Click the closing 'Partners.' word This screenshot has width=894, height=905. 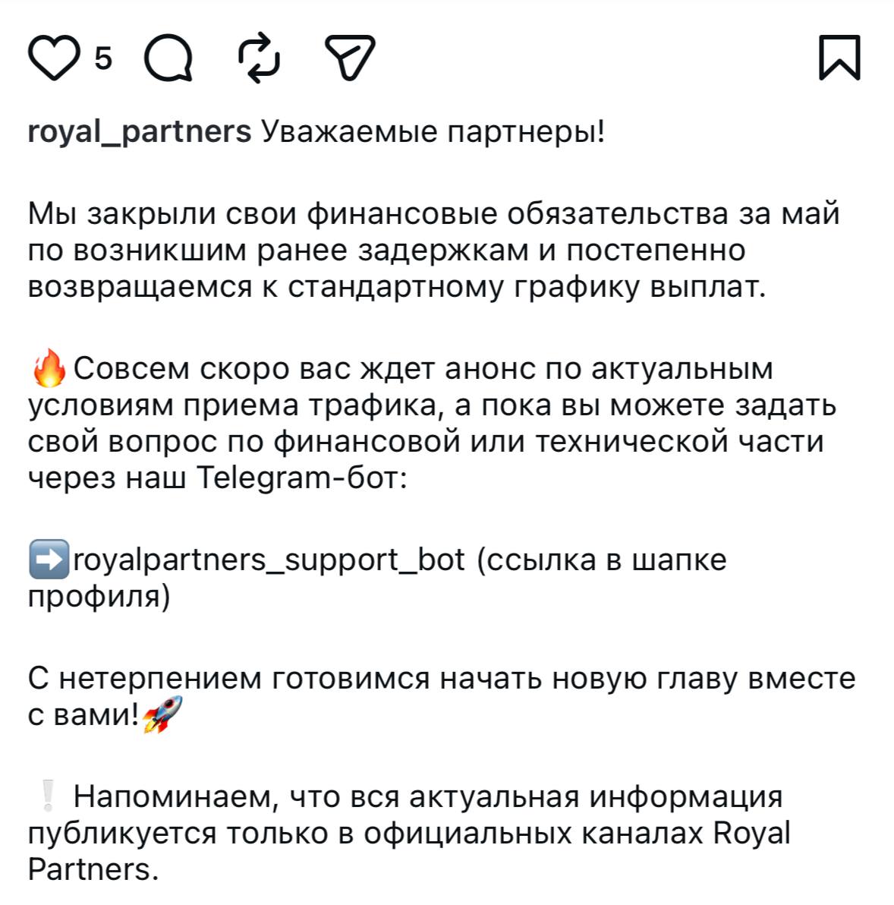(x=93, y=869)
